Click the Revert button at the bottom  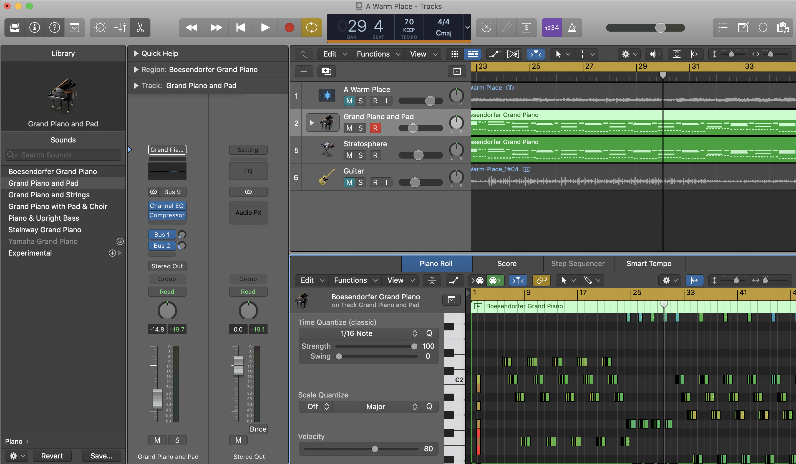point(52,456)
